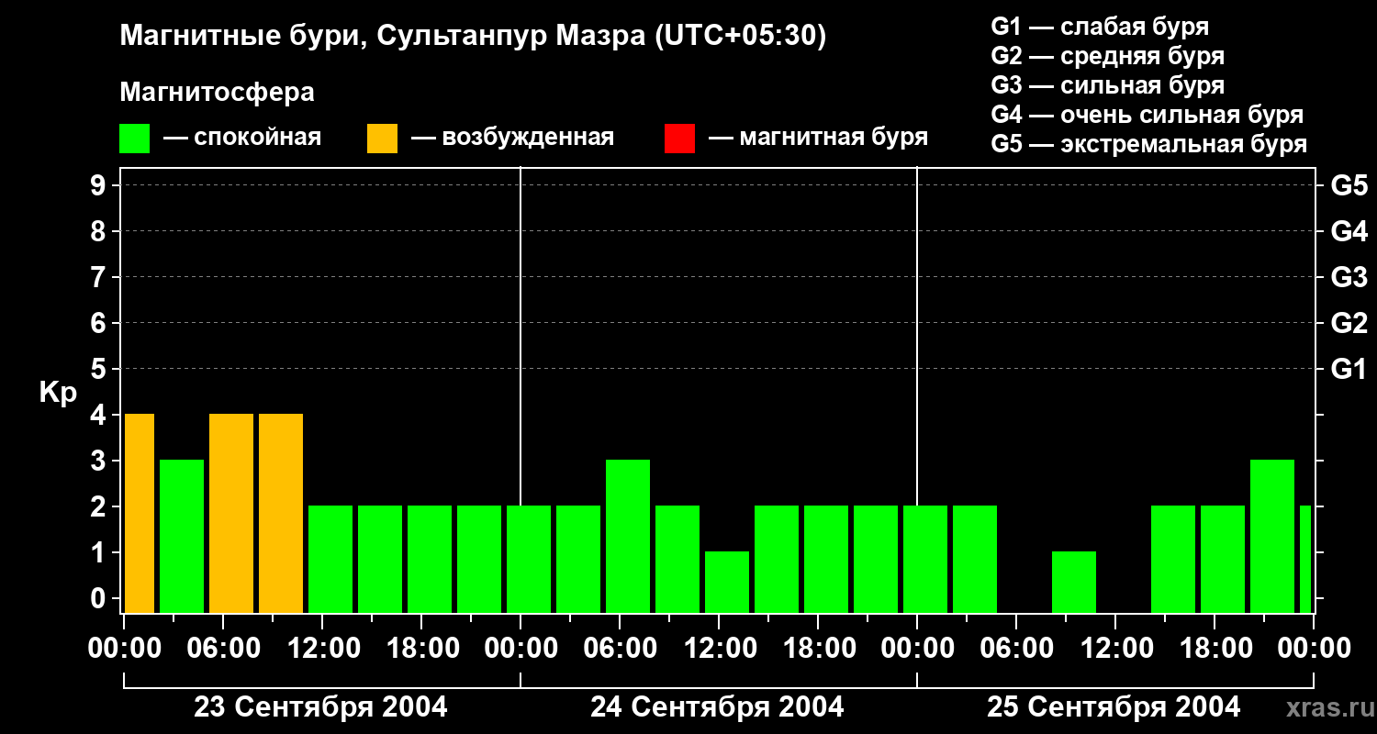Click the '23 Сентября 2004' date label

coord(321,707)
